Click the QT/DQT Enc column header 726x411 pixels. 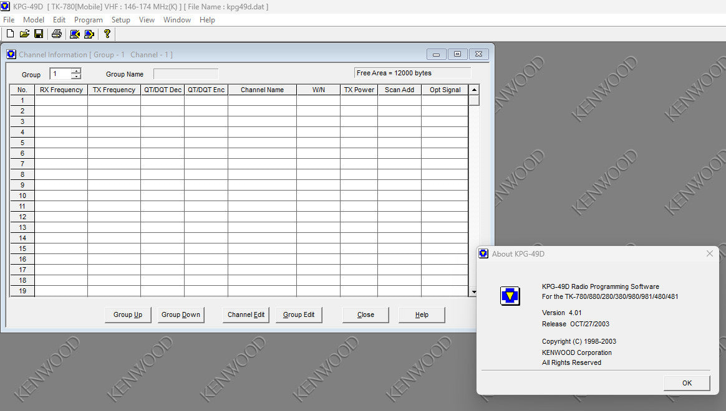pos(206,90)
